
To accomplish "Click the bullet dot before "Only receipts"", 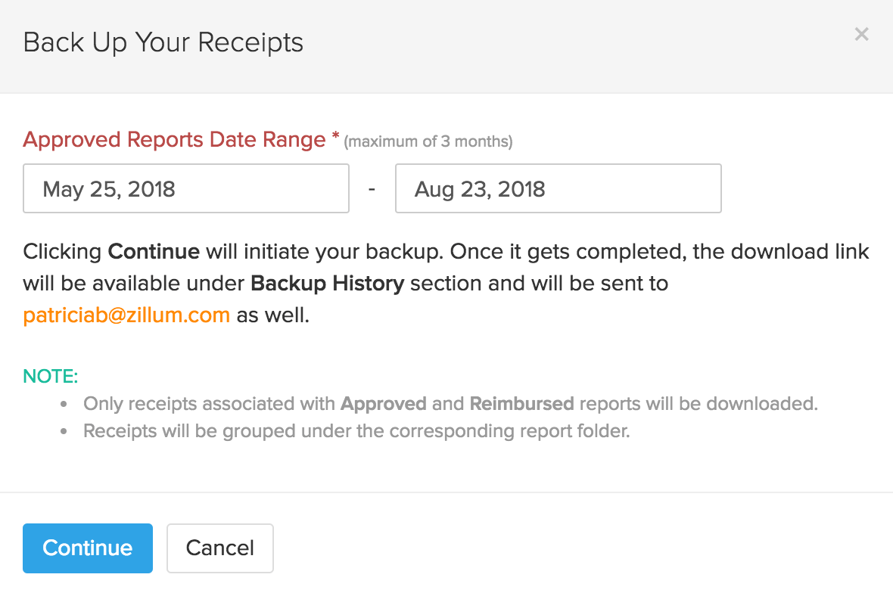I will (x=64, y=405).
